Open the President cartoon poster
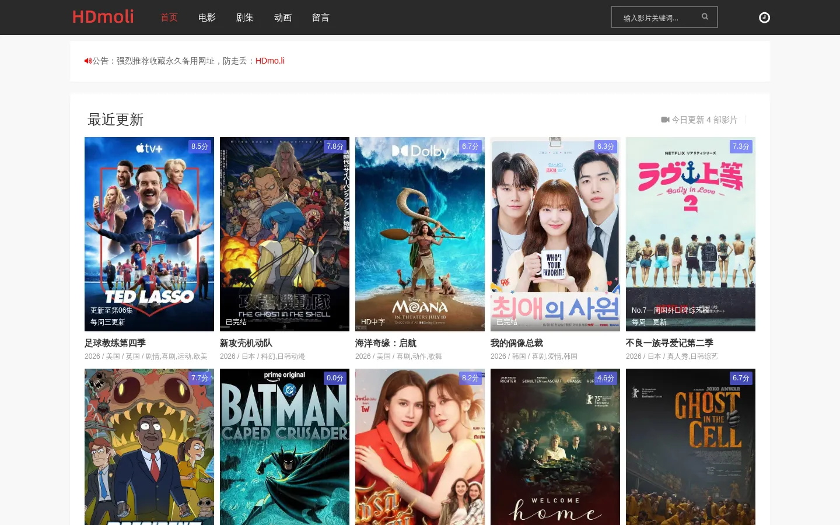Screen dimensions: 840x525 point(149,447)
